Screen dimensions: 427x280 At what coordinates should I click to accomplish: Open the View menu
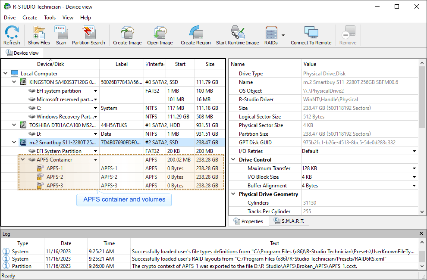(68, 18)
